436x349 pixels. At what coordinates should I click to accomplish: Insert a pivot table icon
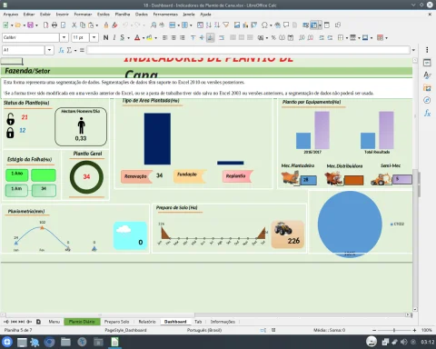coord(254,25)
